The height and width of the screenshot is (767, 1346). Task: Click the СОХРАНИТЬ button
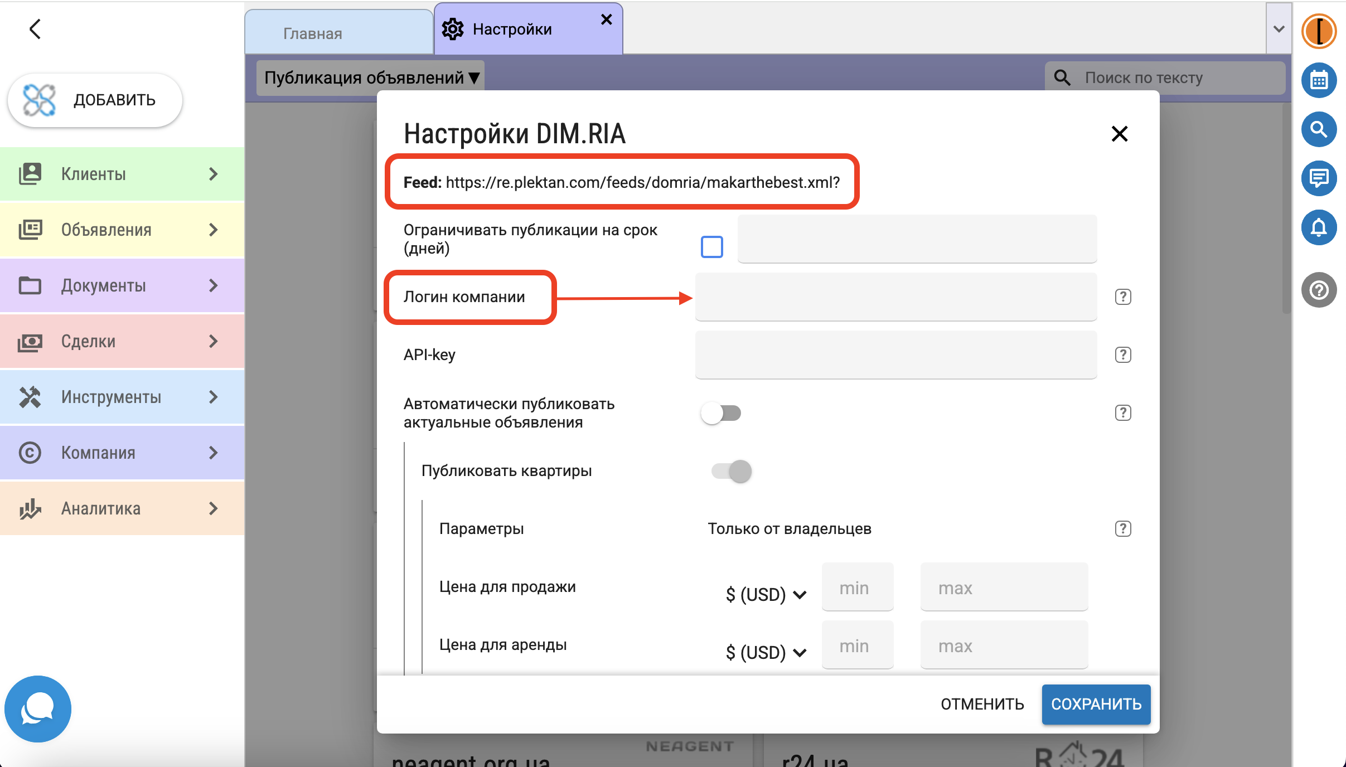coord(1096,704)
